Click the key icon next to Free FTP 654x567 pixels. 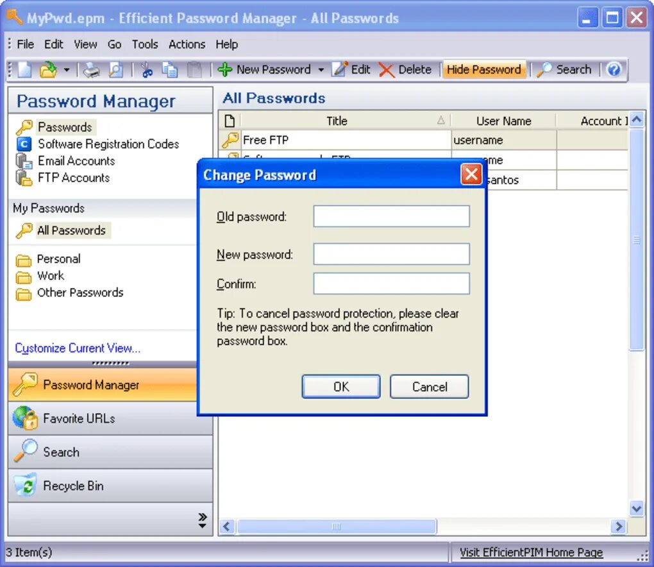pyautogui.click(x=230, y=140)
